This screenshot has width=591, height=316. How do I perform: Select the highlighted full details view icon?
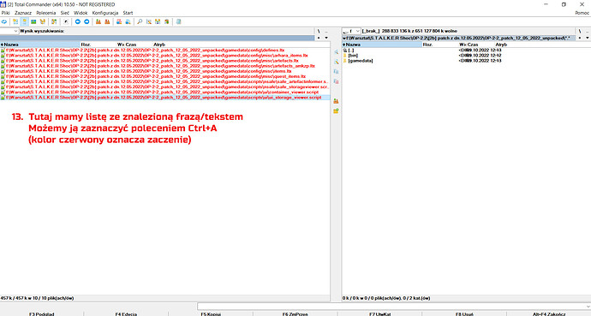click(x=25, y=22)
